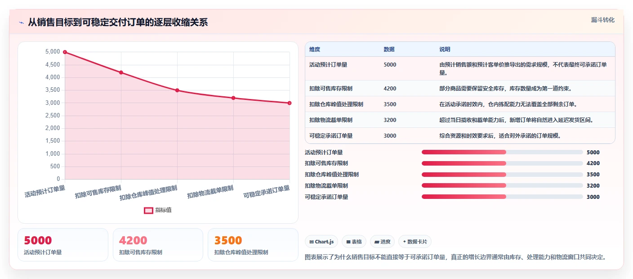Select the Chart.js chip
Viewport: 633px width, 279px height.
(321, 242)
